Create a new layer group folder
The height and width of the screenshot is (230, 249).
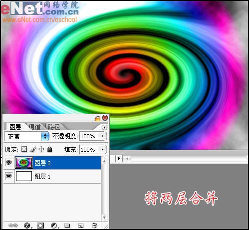click(x=67, y=226)
